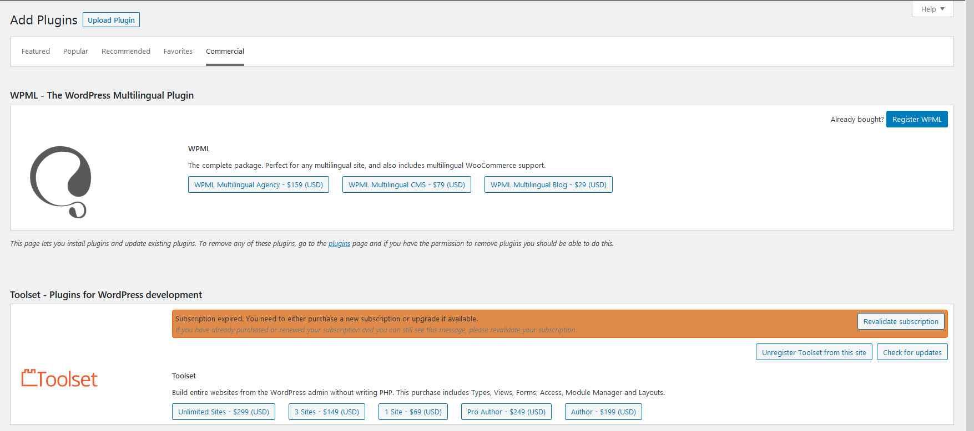974x431 pixels.
Task: Unregister Toolset from this site
Action: click(814, 352)
